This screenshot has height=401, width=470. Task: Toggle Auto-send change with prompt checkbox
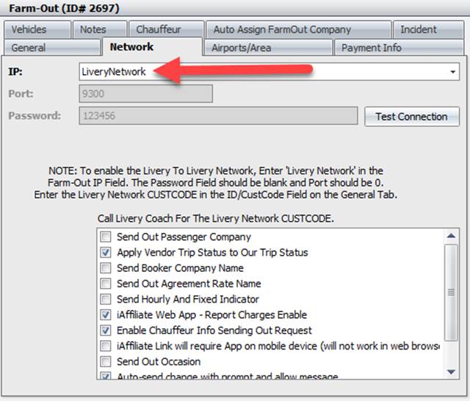pos(106,376)
